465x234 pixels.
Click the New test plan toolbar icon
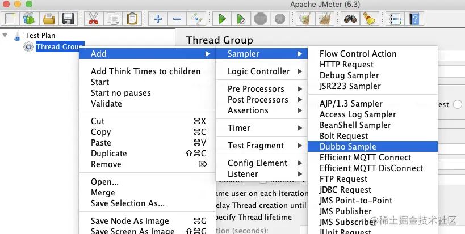click(x=11, y=19)
